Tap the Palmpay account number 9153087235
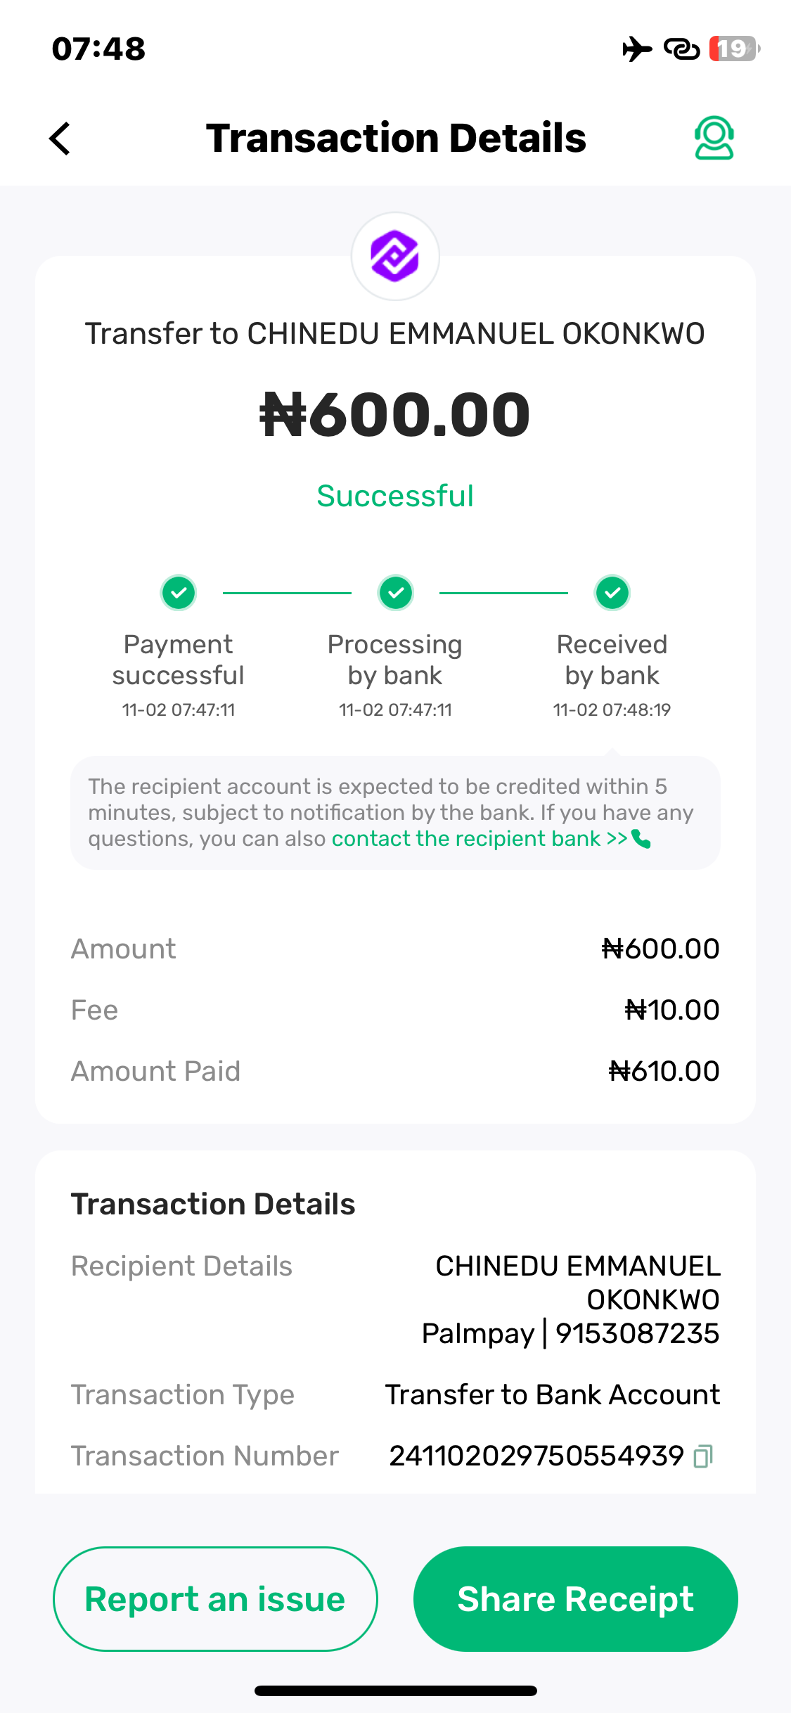This screenshot has width=791, height=1713. click(637, 1333)
